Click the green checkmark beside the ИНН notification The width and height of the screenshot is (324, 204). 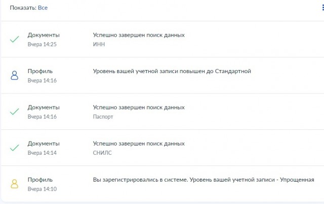pos(15,39)
